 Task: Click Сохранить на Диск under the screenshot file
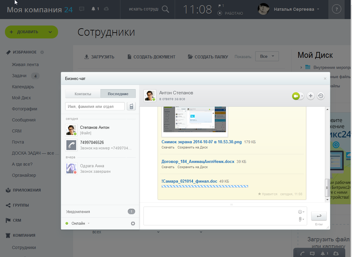click(193, 147)
